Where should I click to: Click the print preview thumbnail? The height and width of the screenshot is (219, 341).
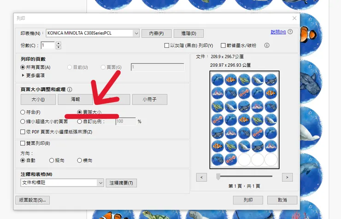(x=244, y=120)
